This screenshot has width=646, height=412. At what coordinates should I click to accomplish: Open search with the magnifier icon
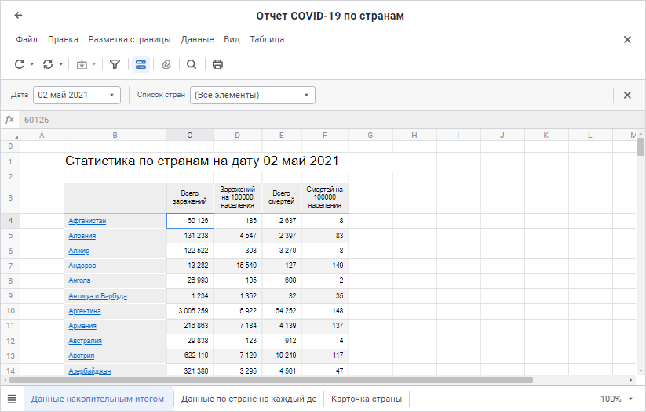point(192,64)
